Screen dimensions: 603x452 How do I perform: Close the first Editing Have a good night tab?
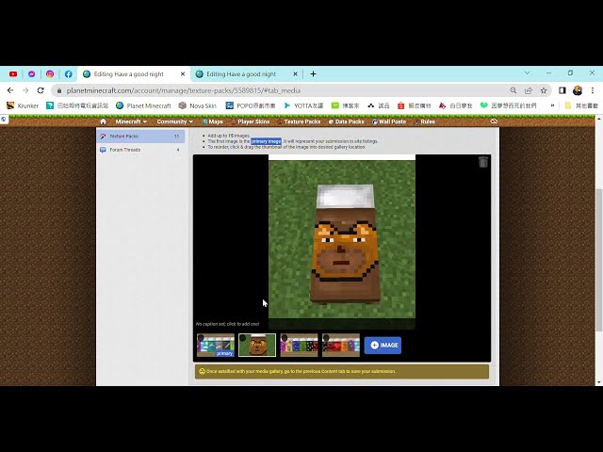click(x=183, y=74)
